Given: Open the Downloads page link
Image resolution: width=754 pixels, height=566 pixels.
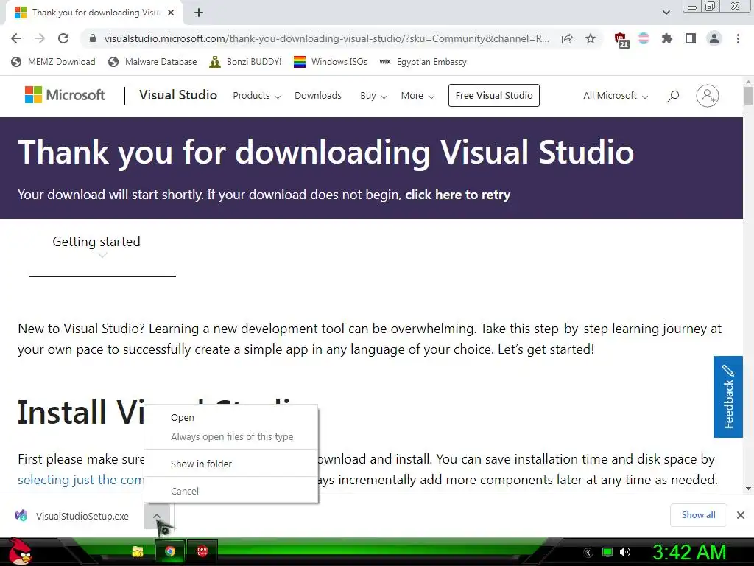Looking at the screenshot, I should click(318, 95).
